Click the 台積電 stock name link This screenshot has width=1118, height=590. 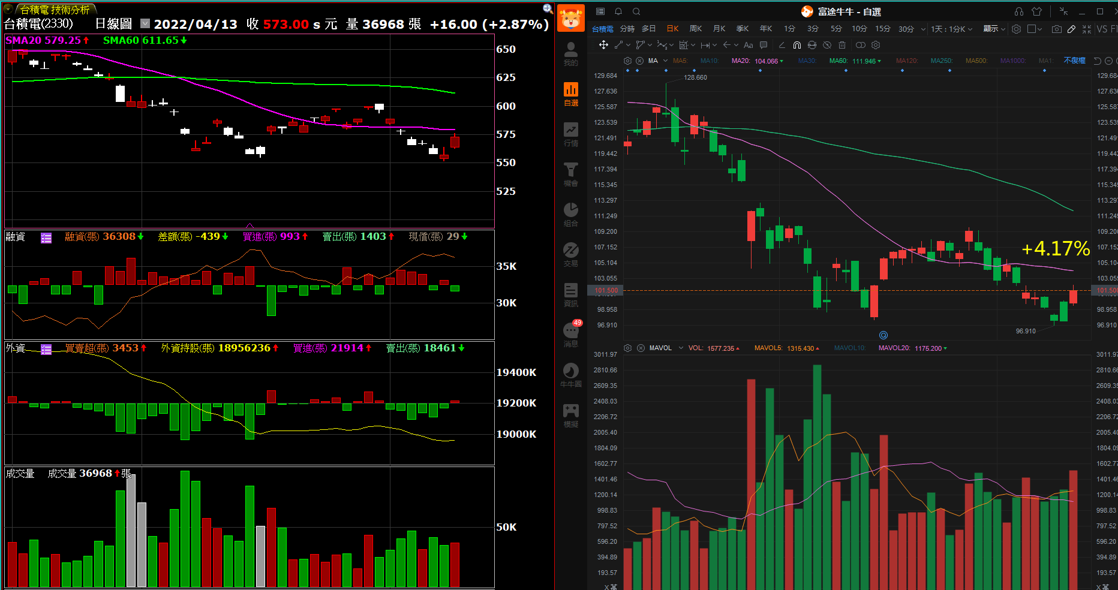[x=603, y=29]
